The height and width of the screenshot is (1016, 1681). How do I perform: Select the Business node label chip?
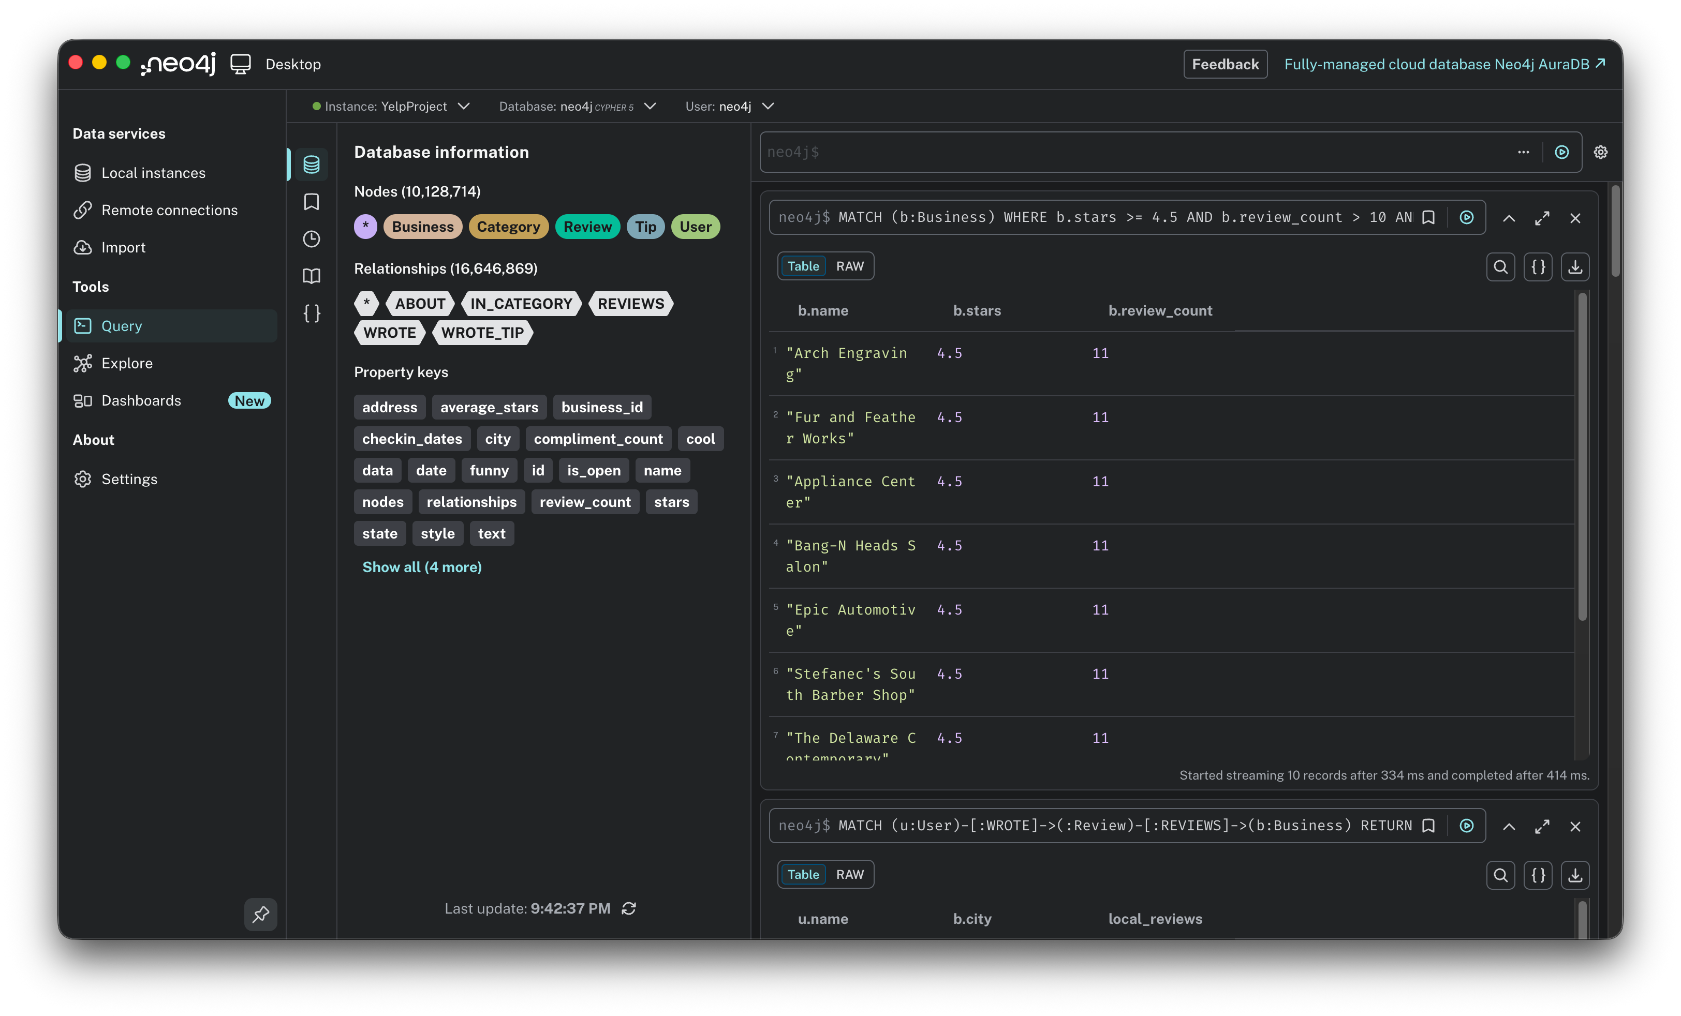422,227
